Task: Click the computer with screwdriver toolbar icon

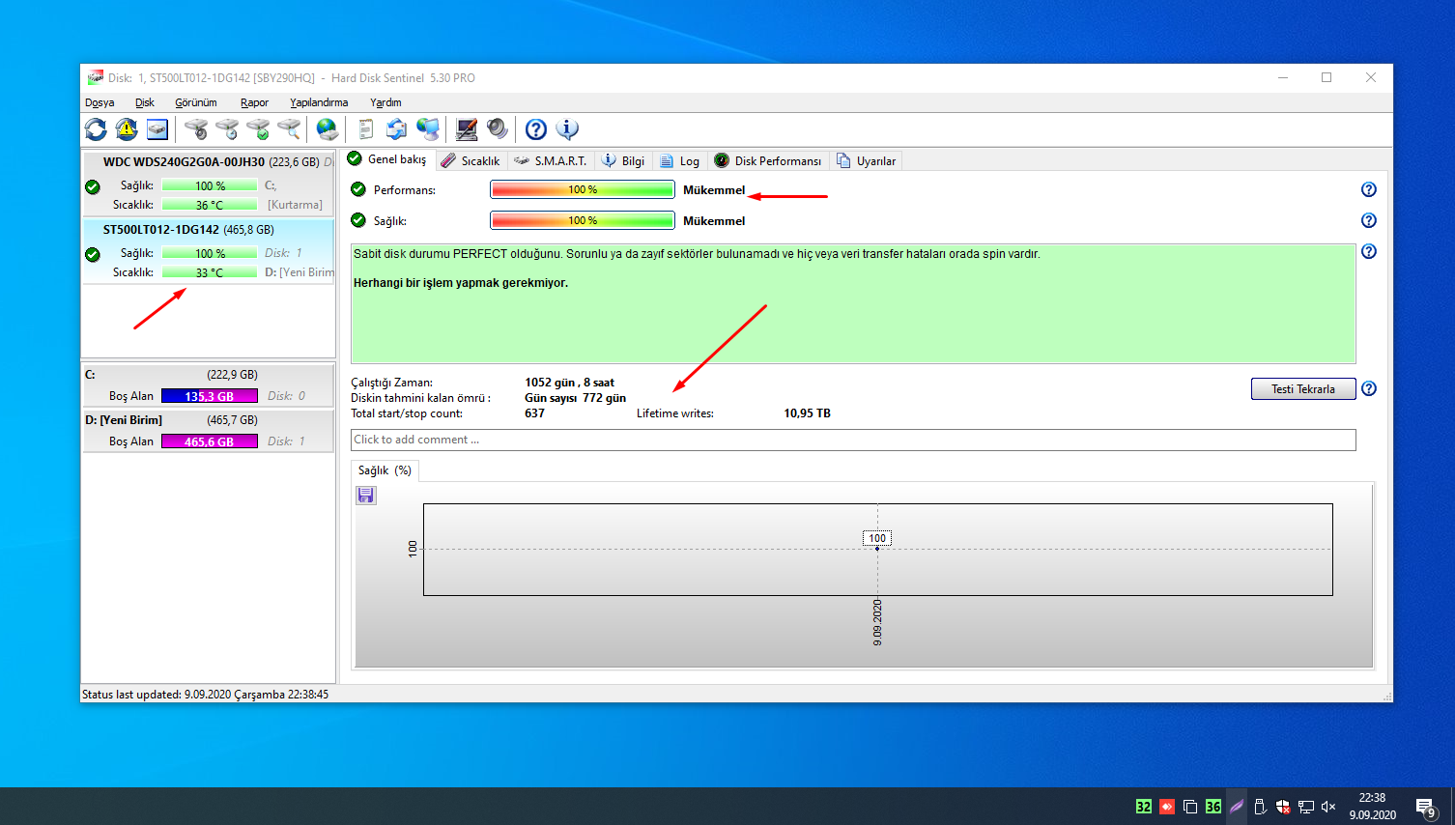Action: [467, 128]
